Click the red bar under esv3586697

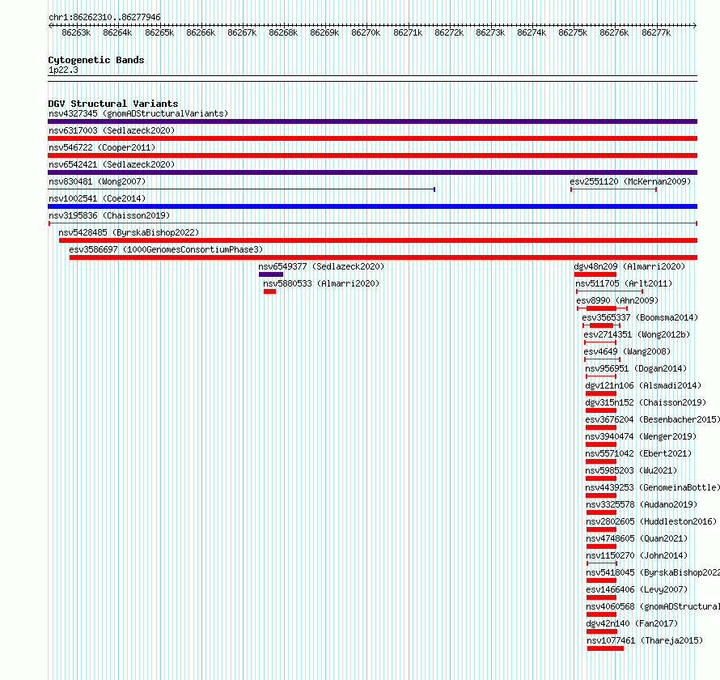coord(383,257)
